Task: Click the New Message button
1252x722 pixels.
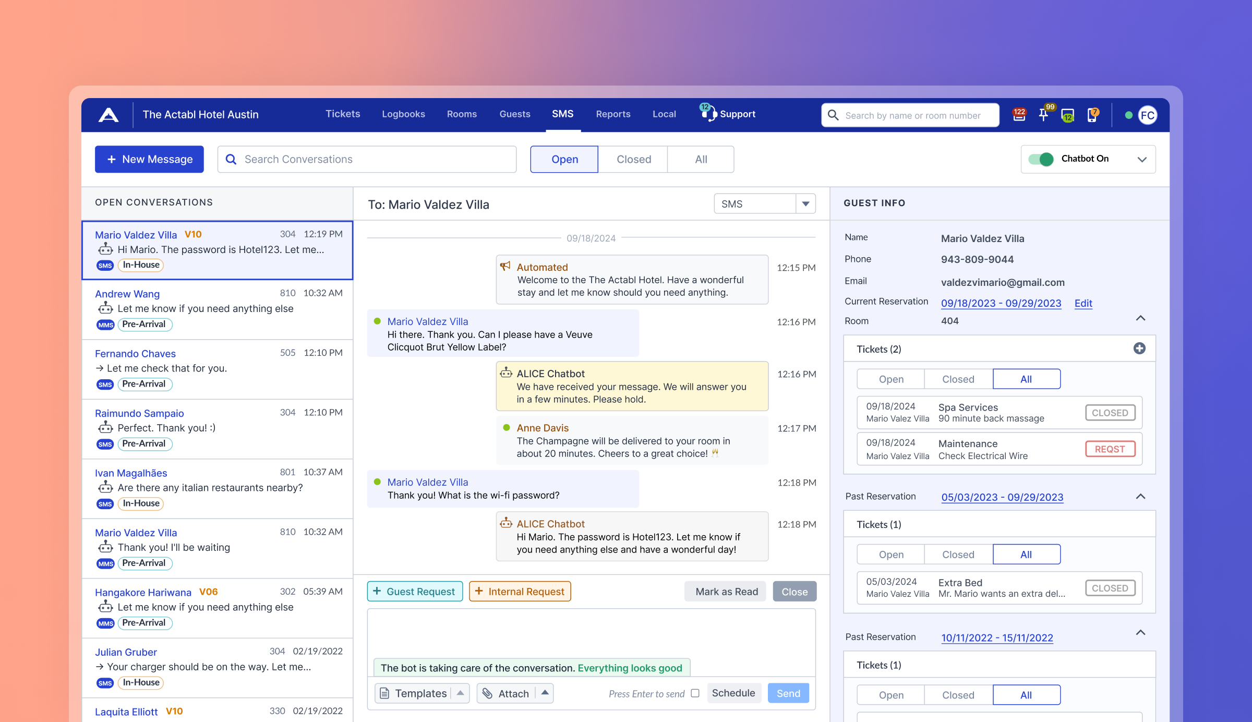Action: (x=149, y=159)
